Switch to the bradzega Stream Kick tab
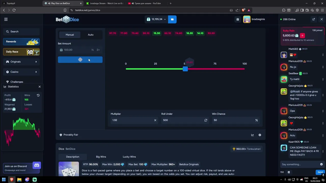326x183 pixels. click(105, 3)
